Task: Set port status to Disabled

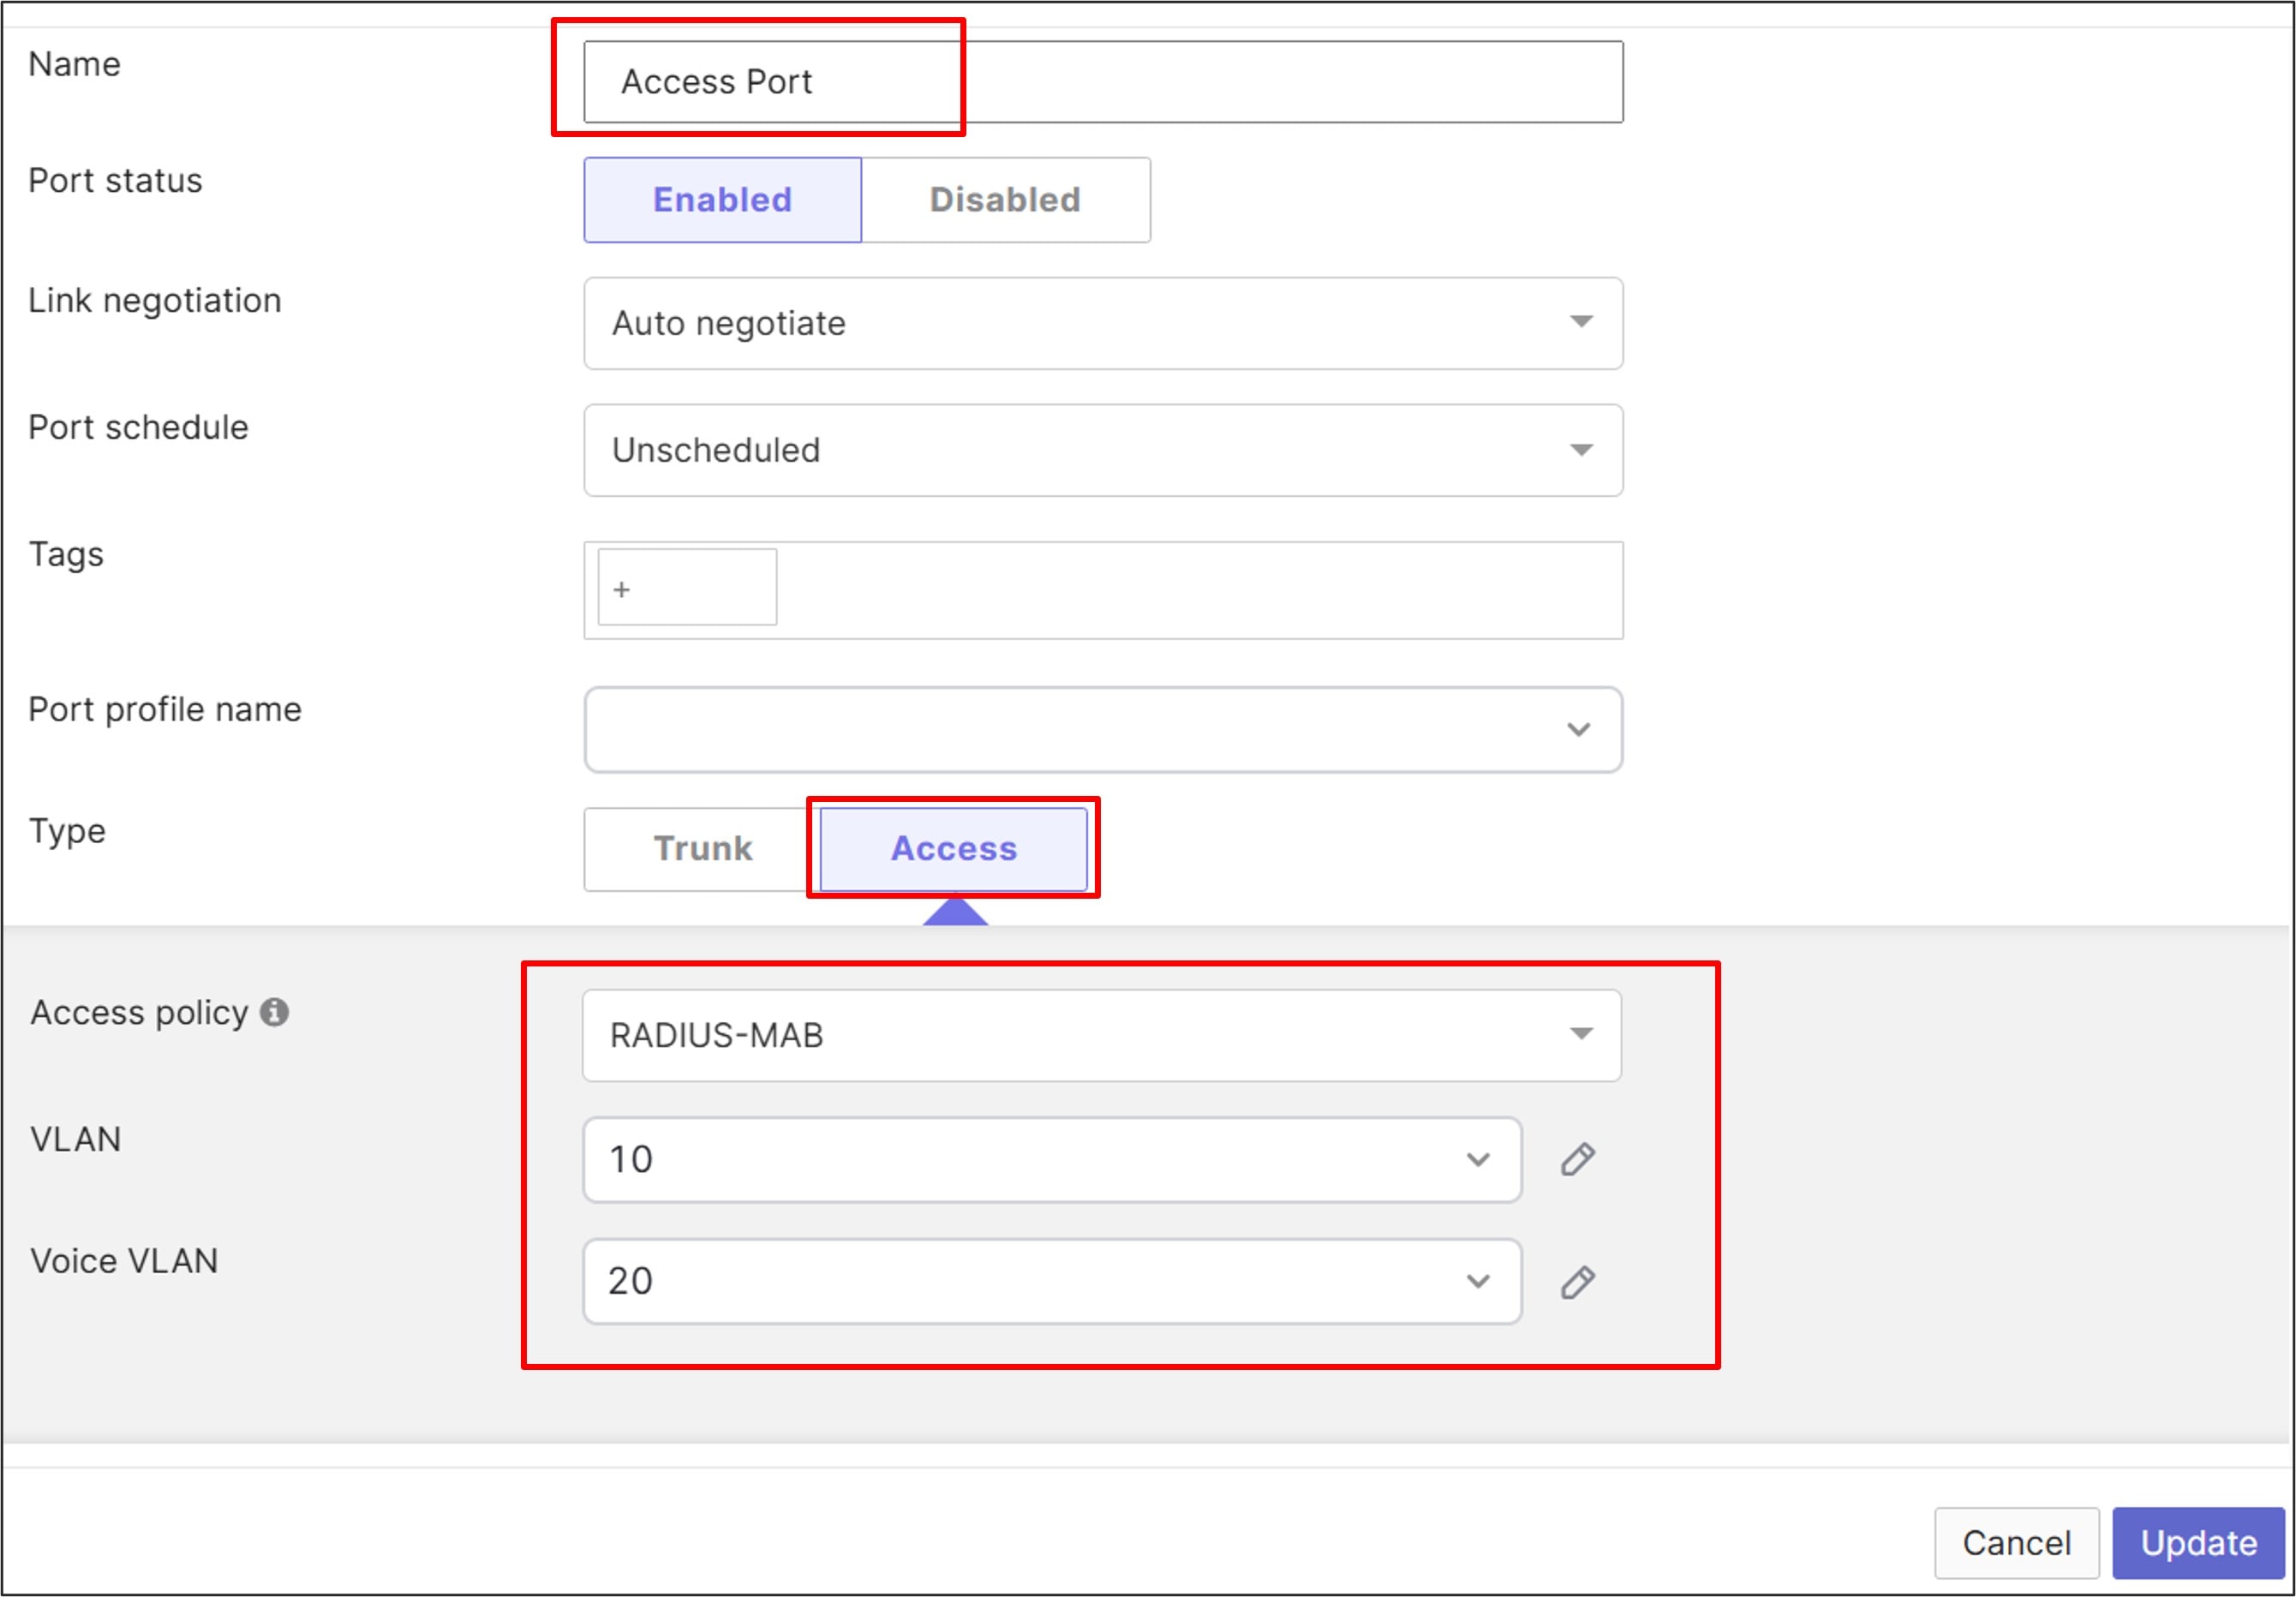Action: tap(1005, 200)
